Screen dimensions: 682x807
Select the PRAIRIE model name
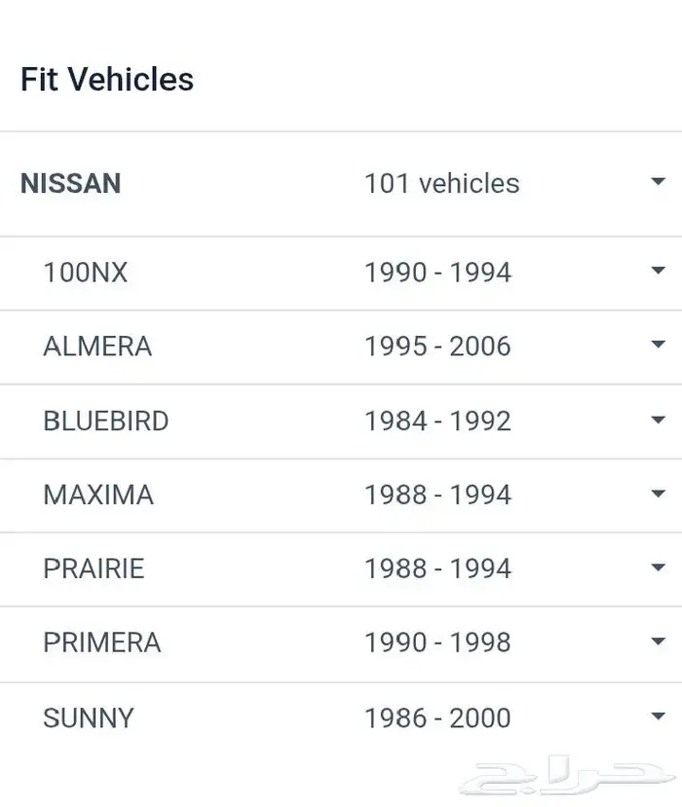(94, 569)
